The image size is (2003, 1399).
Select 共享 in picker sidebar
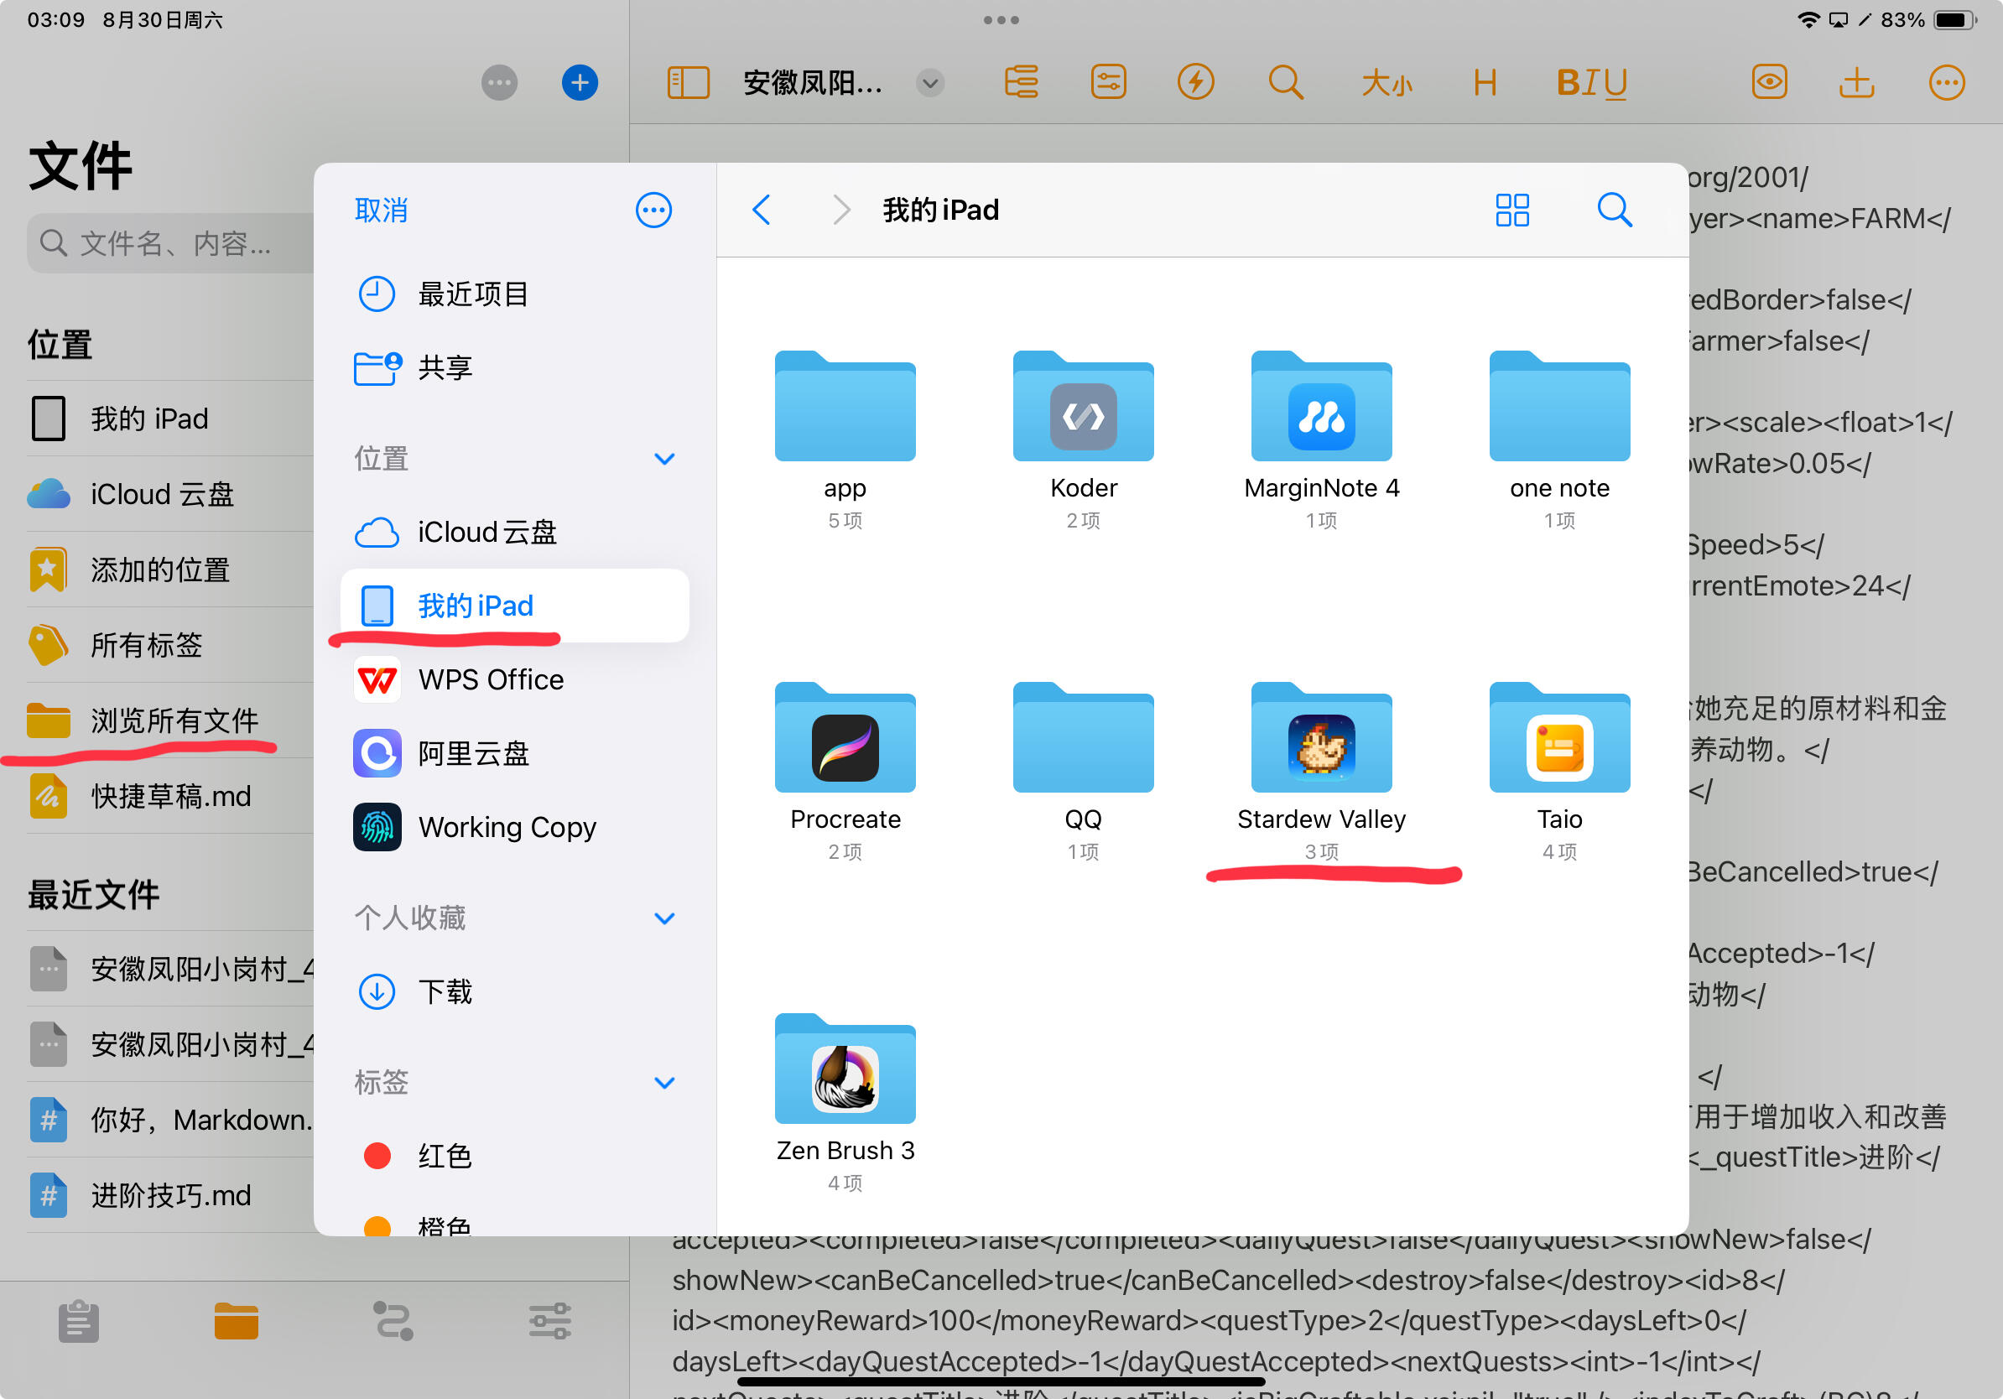515,367
